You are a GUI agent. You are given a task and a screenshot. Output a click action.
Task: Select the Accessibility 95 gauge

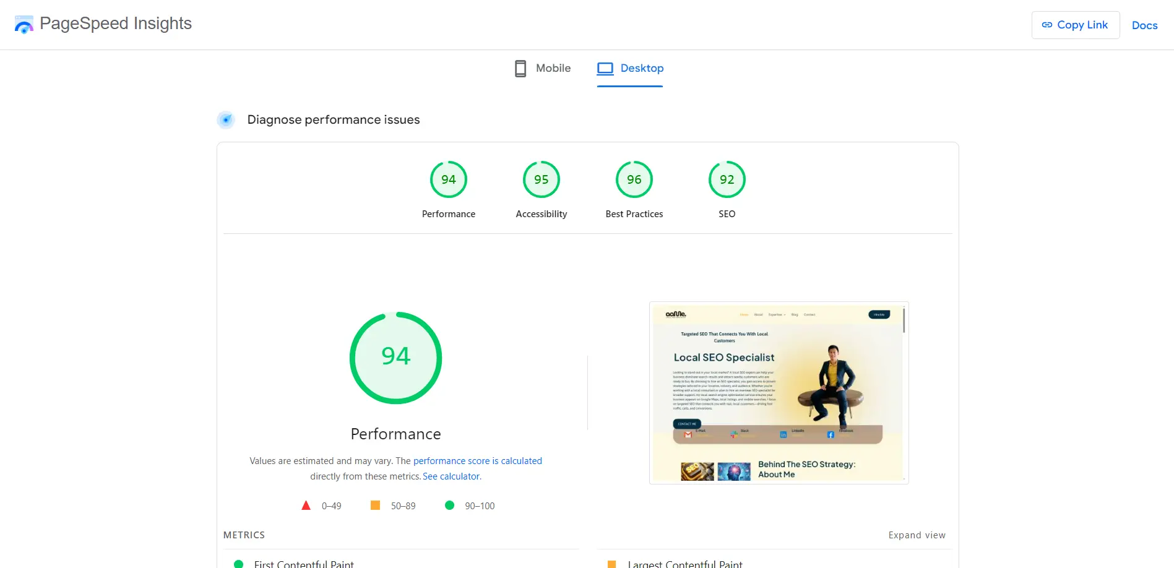click(541, 179)
